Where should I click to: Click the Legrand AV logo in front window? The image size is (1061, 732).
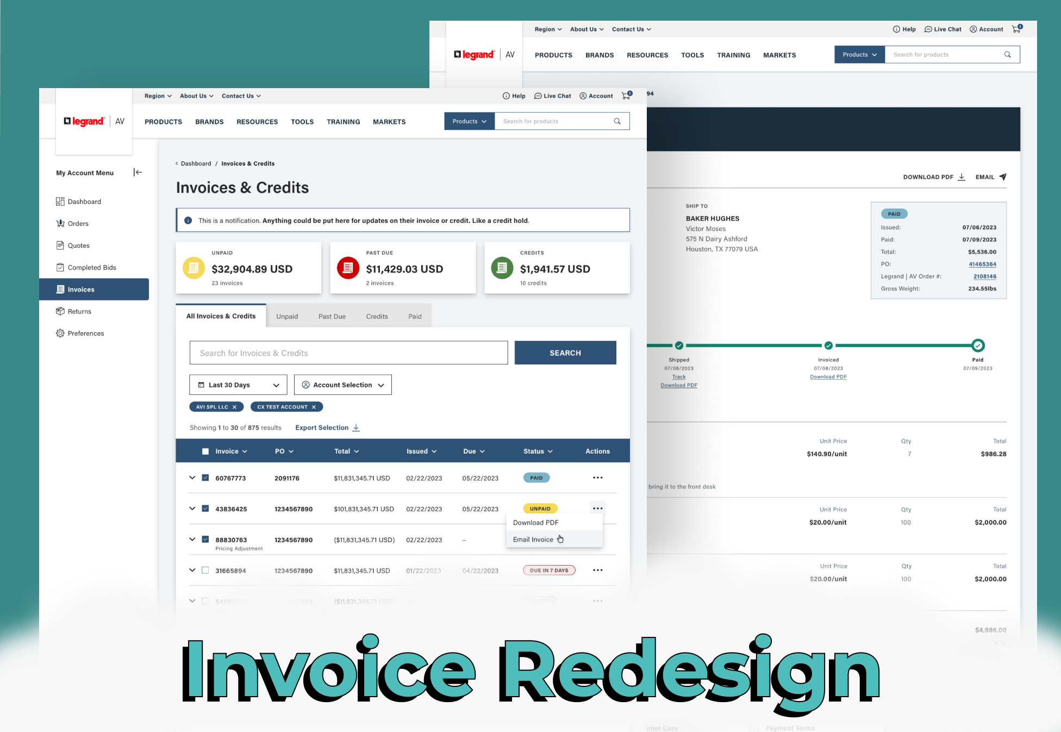coord(94,121)
